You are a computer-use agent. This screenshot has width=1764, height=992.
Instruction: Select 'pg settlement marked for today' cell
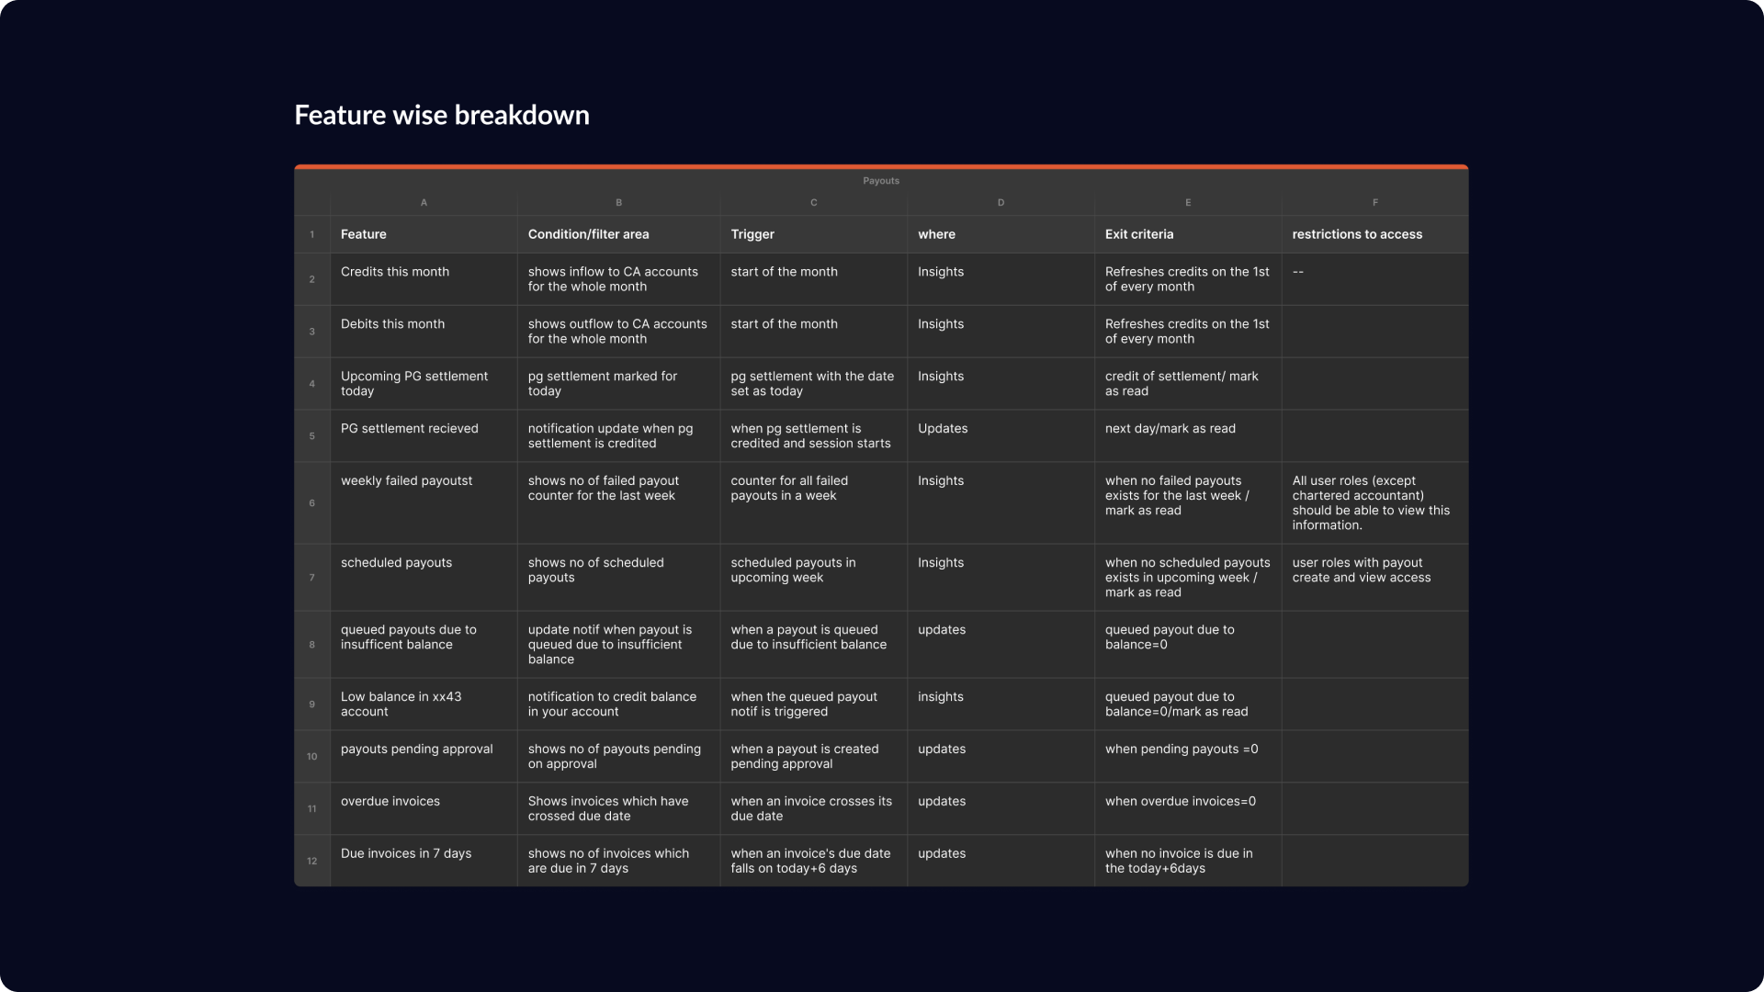[618, 384]
